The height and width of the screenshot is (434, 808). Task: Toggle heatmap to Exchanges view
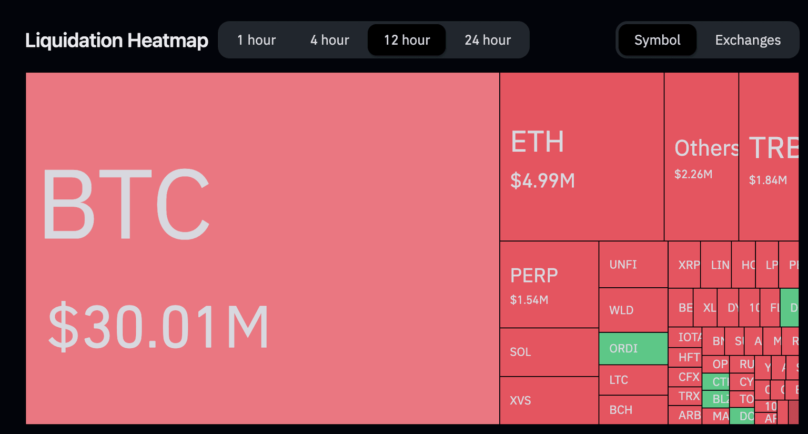[x=748, y=40]
